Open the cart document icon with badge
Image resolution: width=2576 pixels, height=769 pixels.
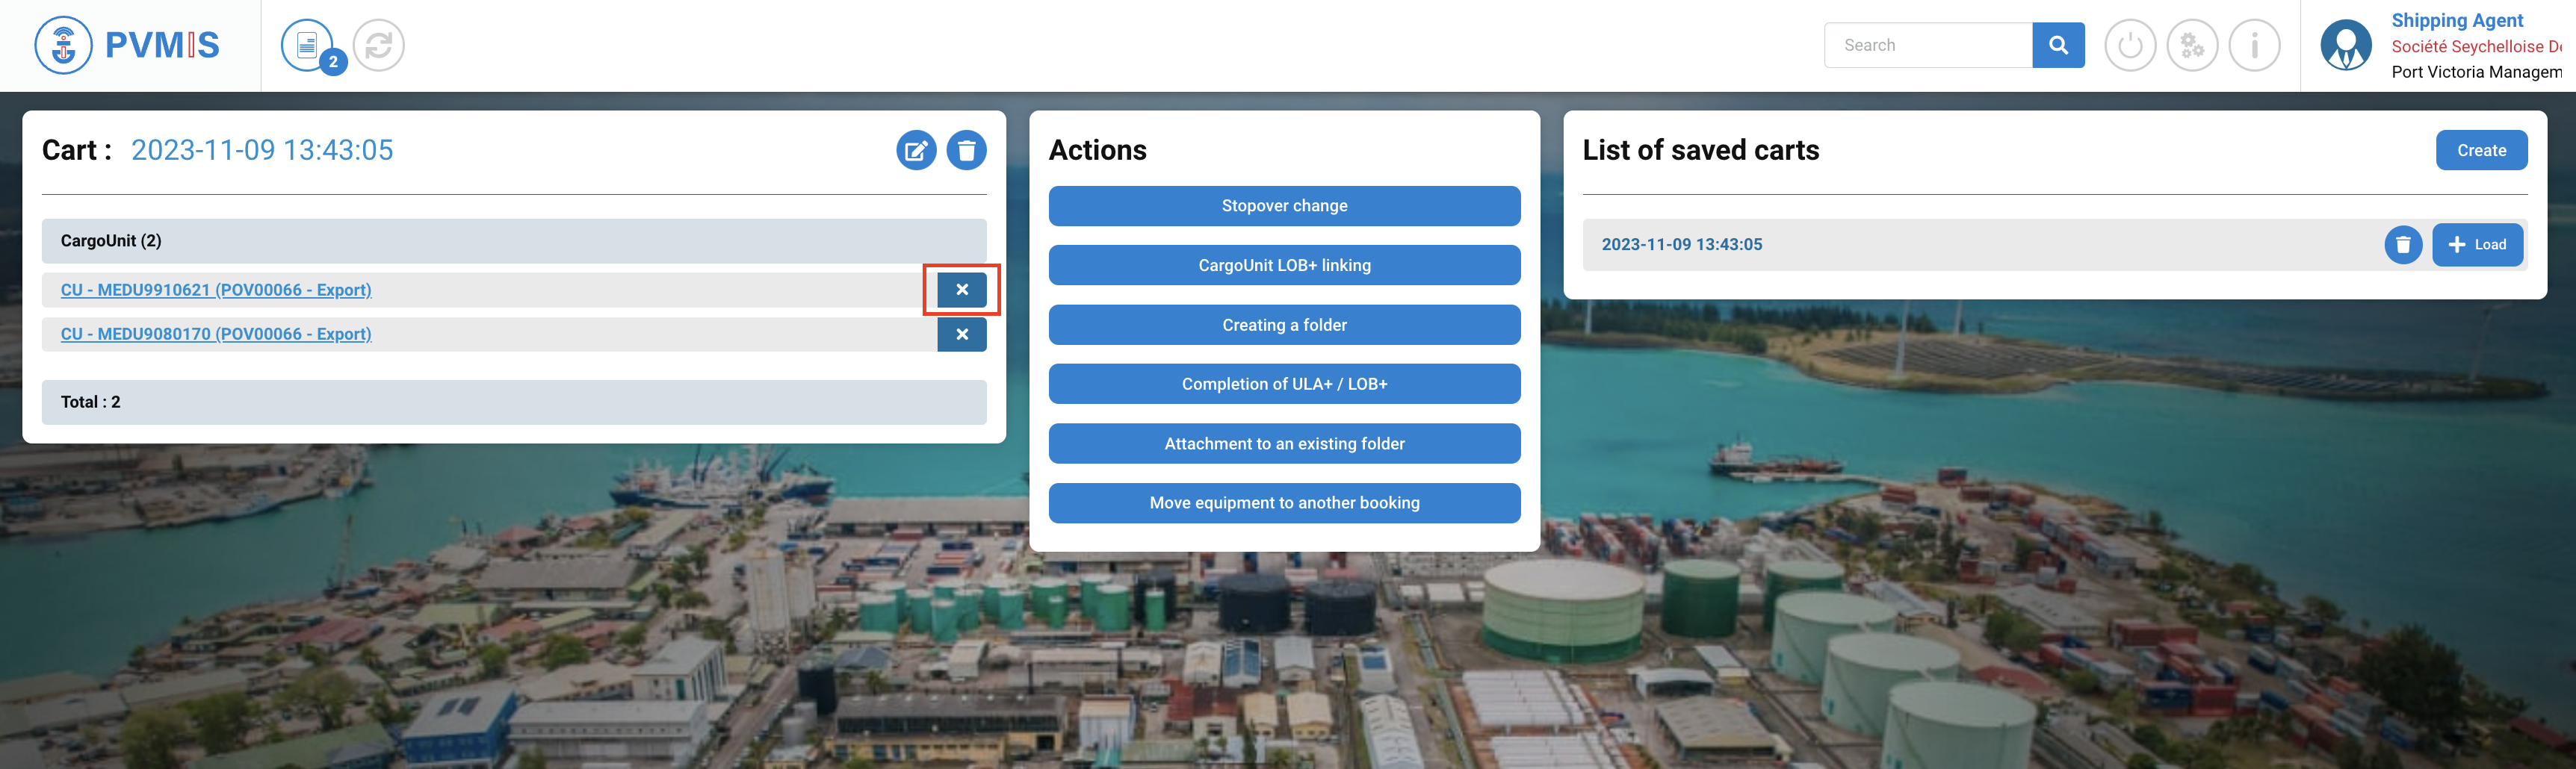pyautogui.click(x=308, y=45)
